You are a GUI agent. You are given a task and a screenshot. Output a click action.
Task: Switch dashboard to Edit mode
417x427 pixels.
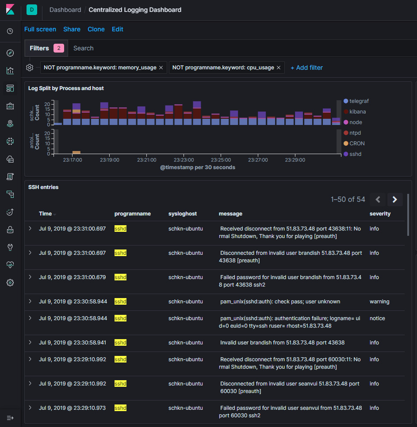[118, 29]
